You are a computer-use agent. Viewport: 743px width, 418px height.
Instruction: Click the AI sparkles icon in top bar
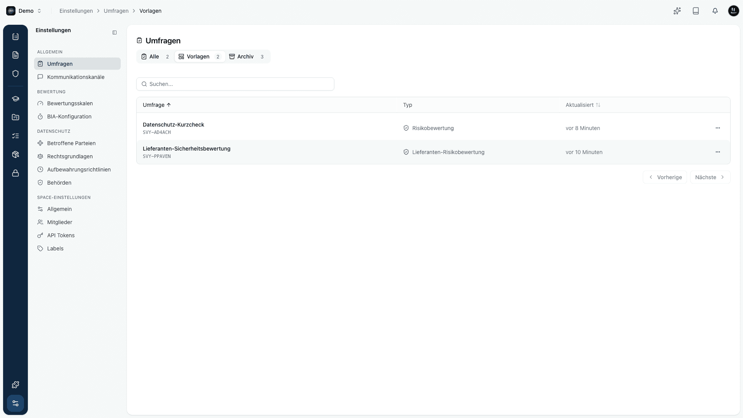pyautogui.click(x=677, y=11)
